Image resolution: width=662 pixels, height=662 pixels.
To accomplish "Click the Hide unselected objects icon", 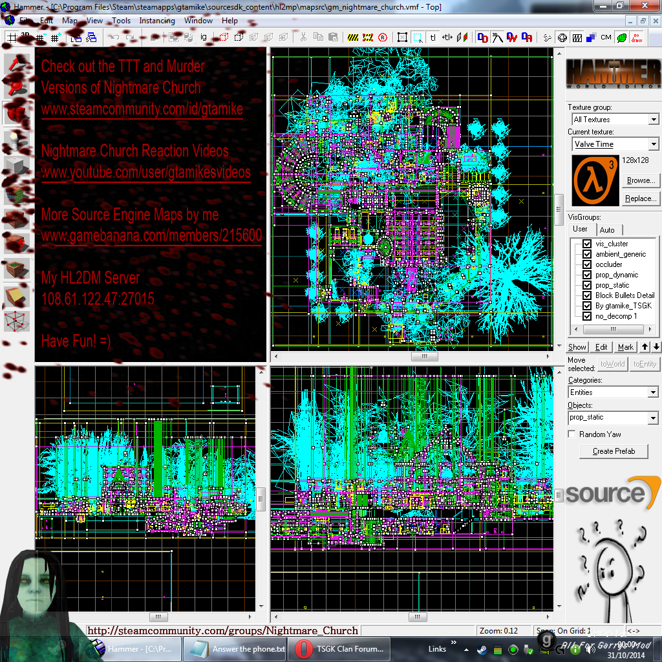I will pos(239,37).
